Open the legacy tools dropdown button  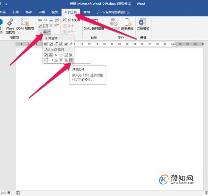tap(47, 32)
